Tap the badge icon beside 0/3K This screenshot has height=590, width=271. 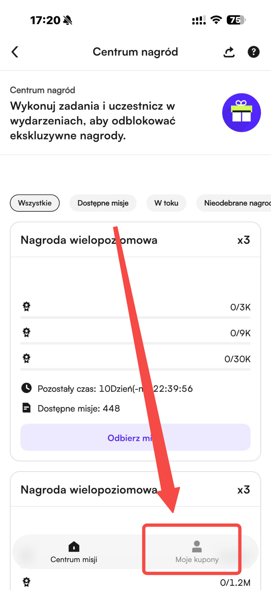coord(26,307)
